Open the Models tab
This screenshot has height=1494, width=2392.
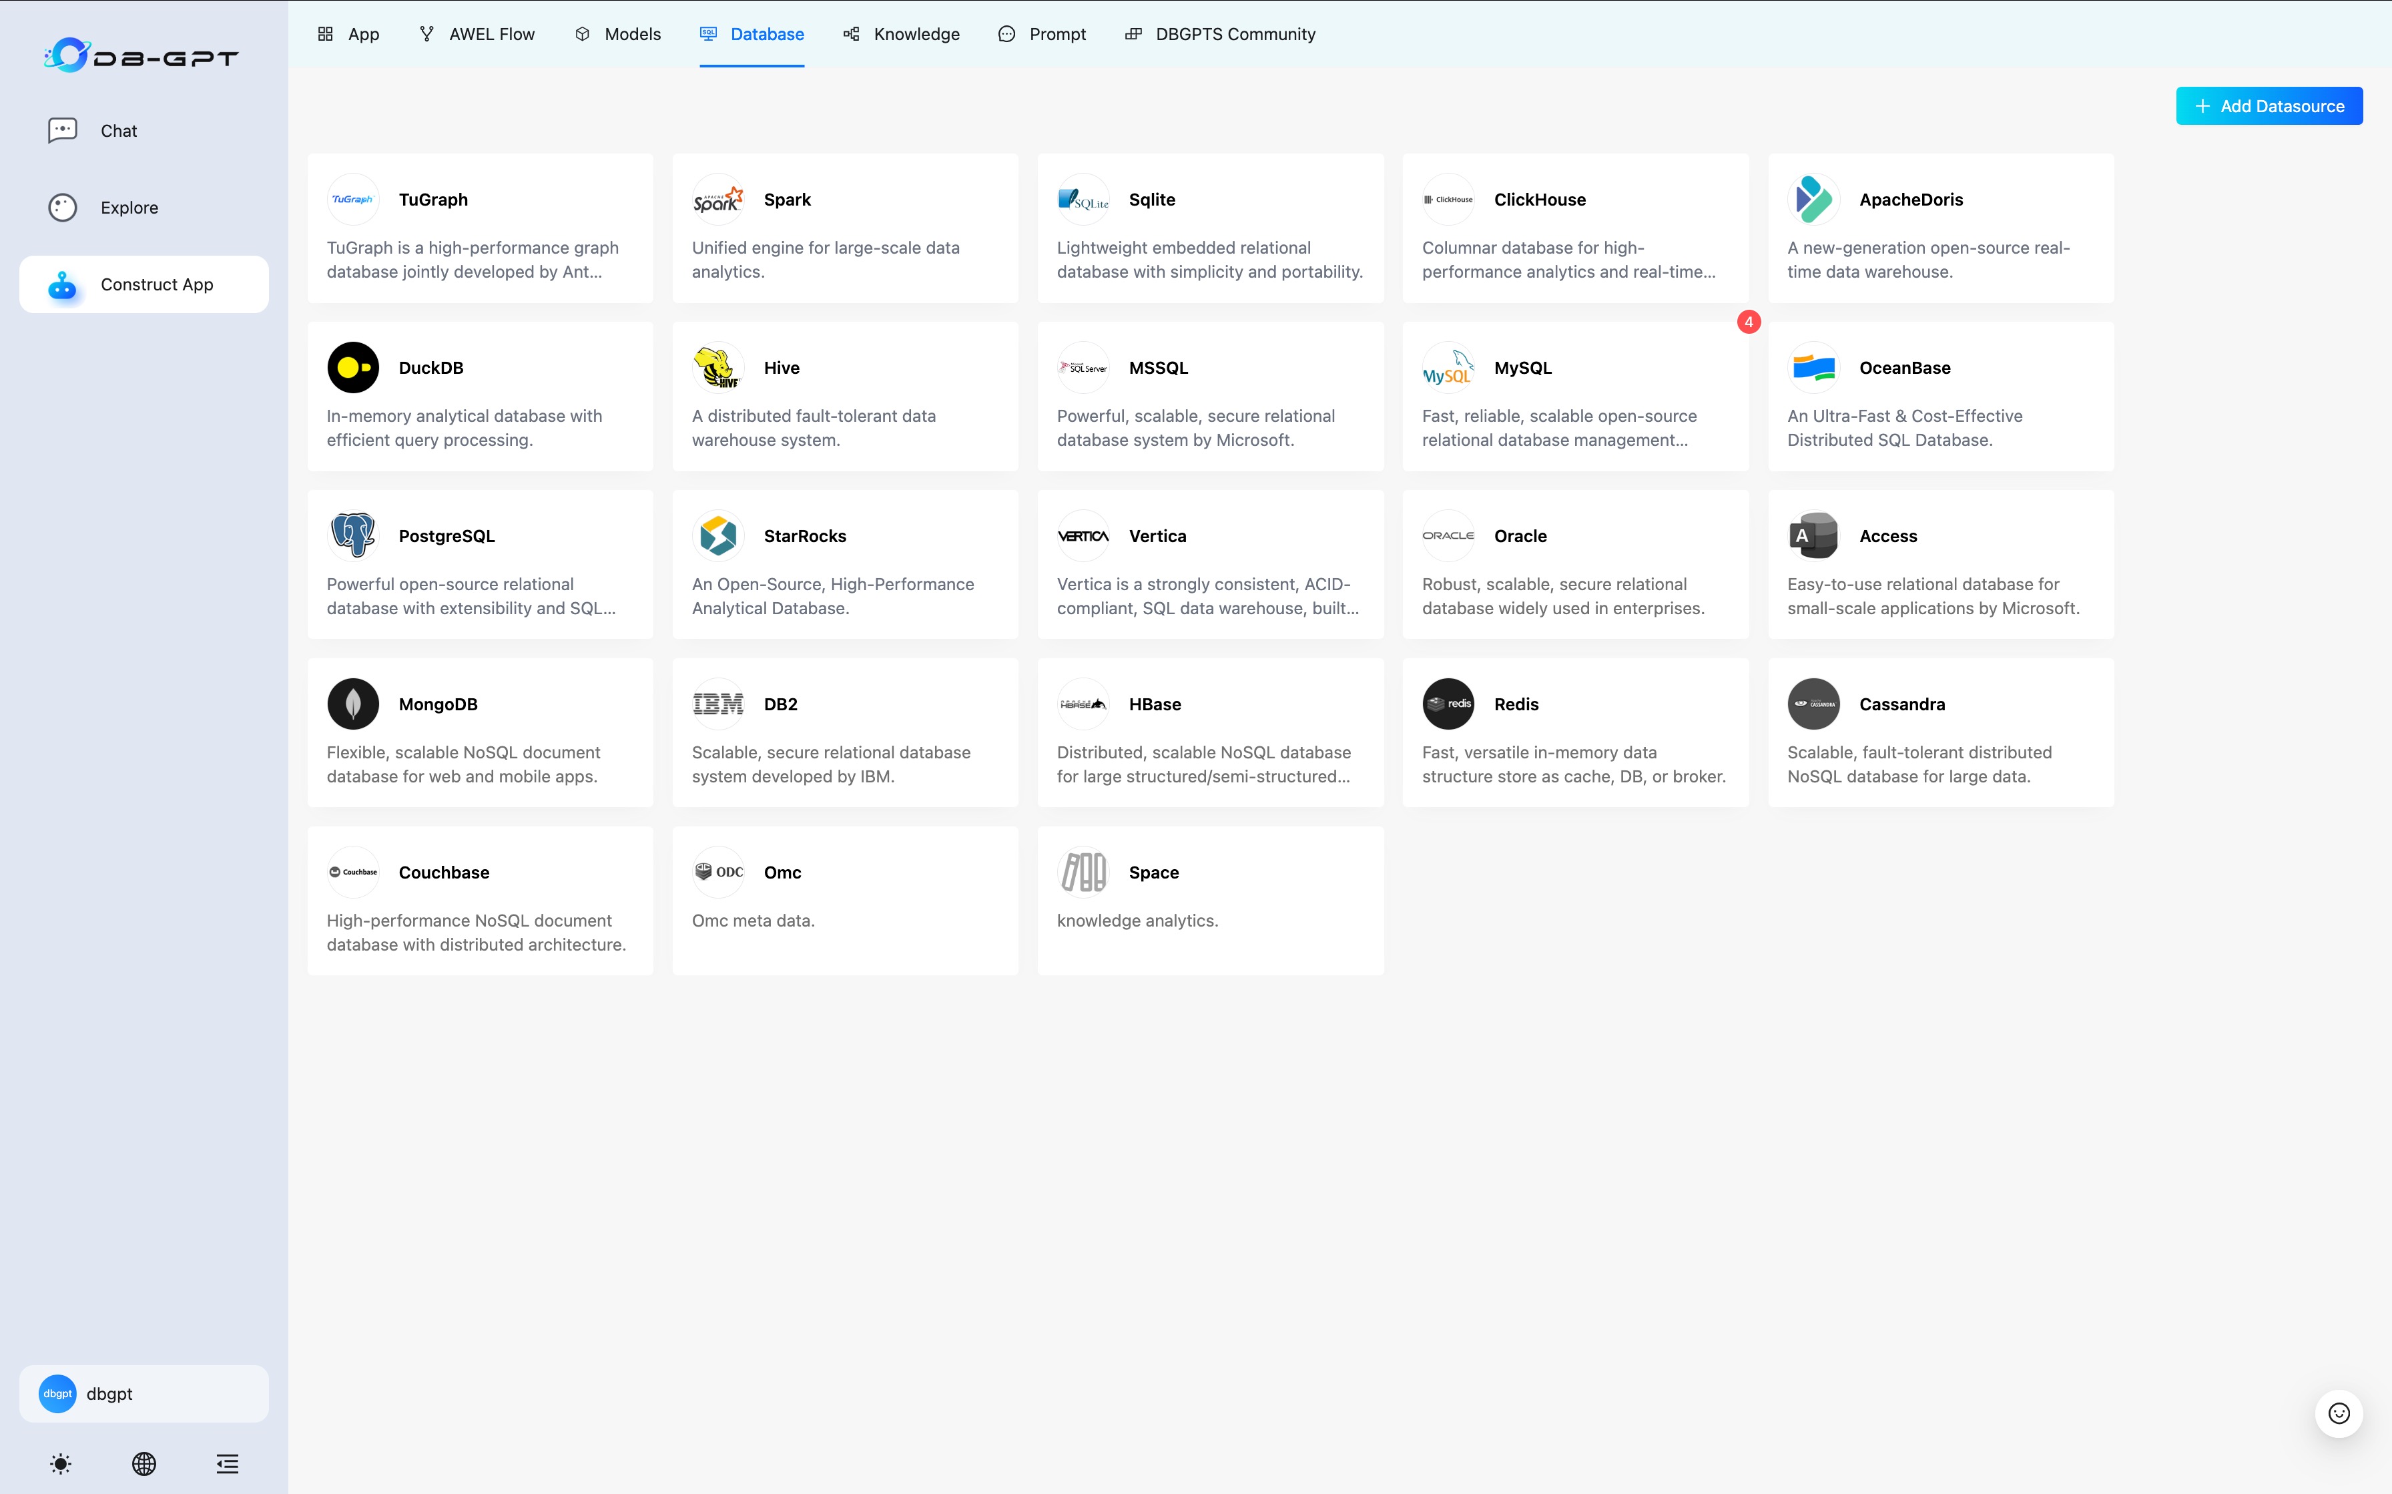coord(618,35)
